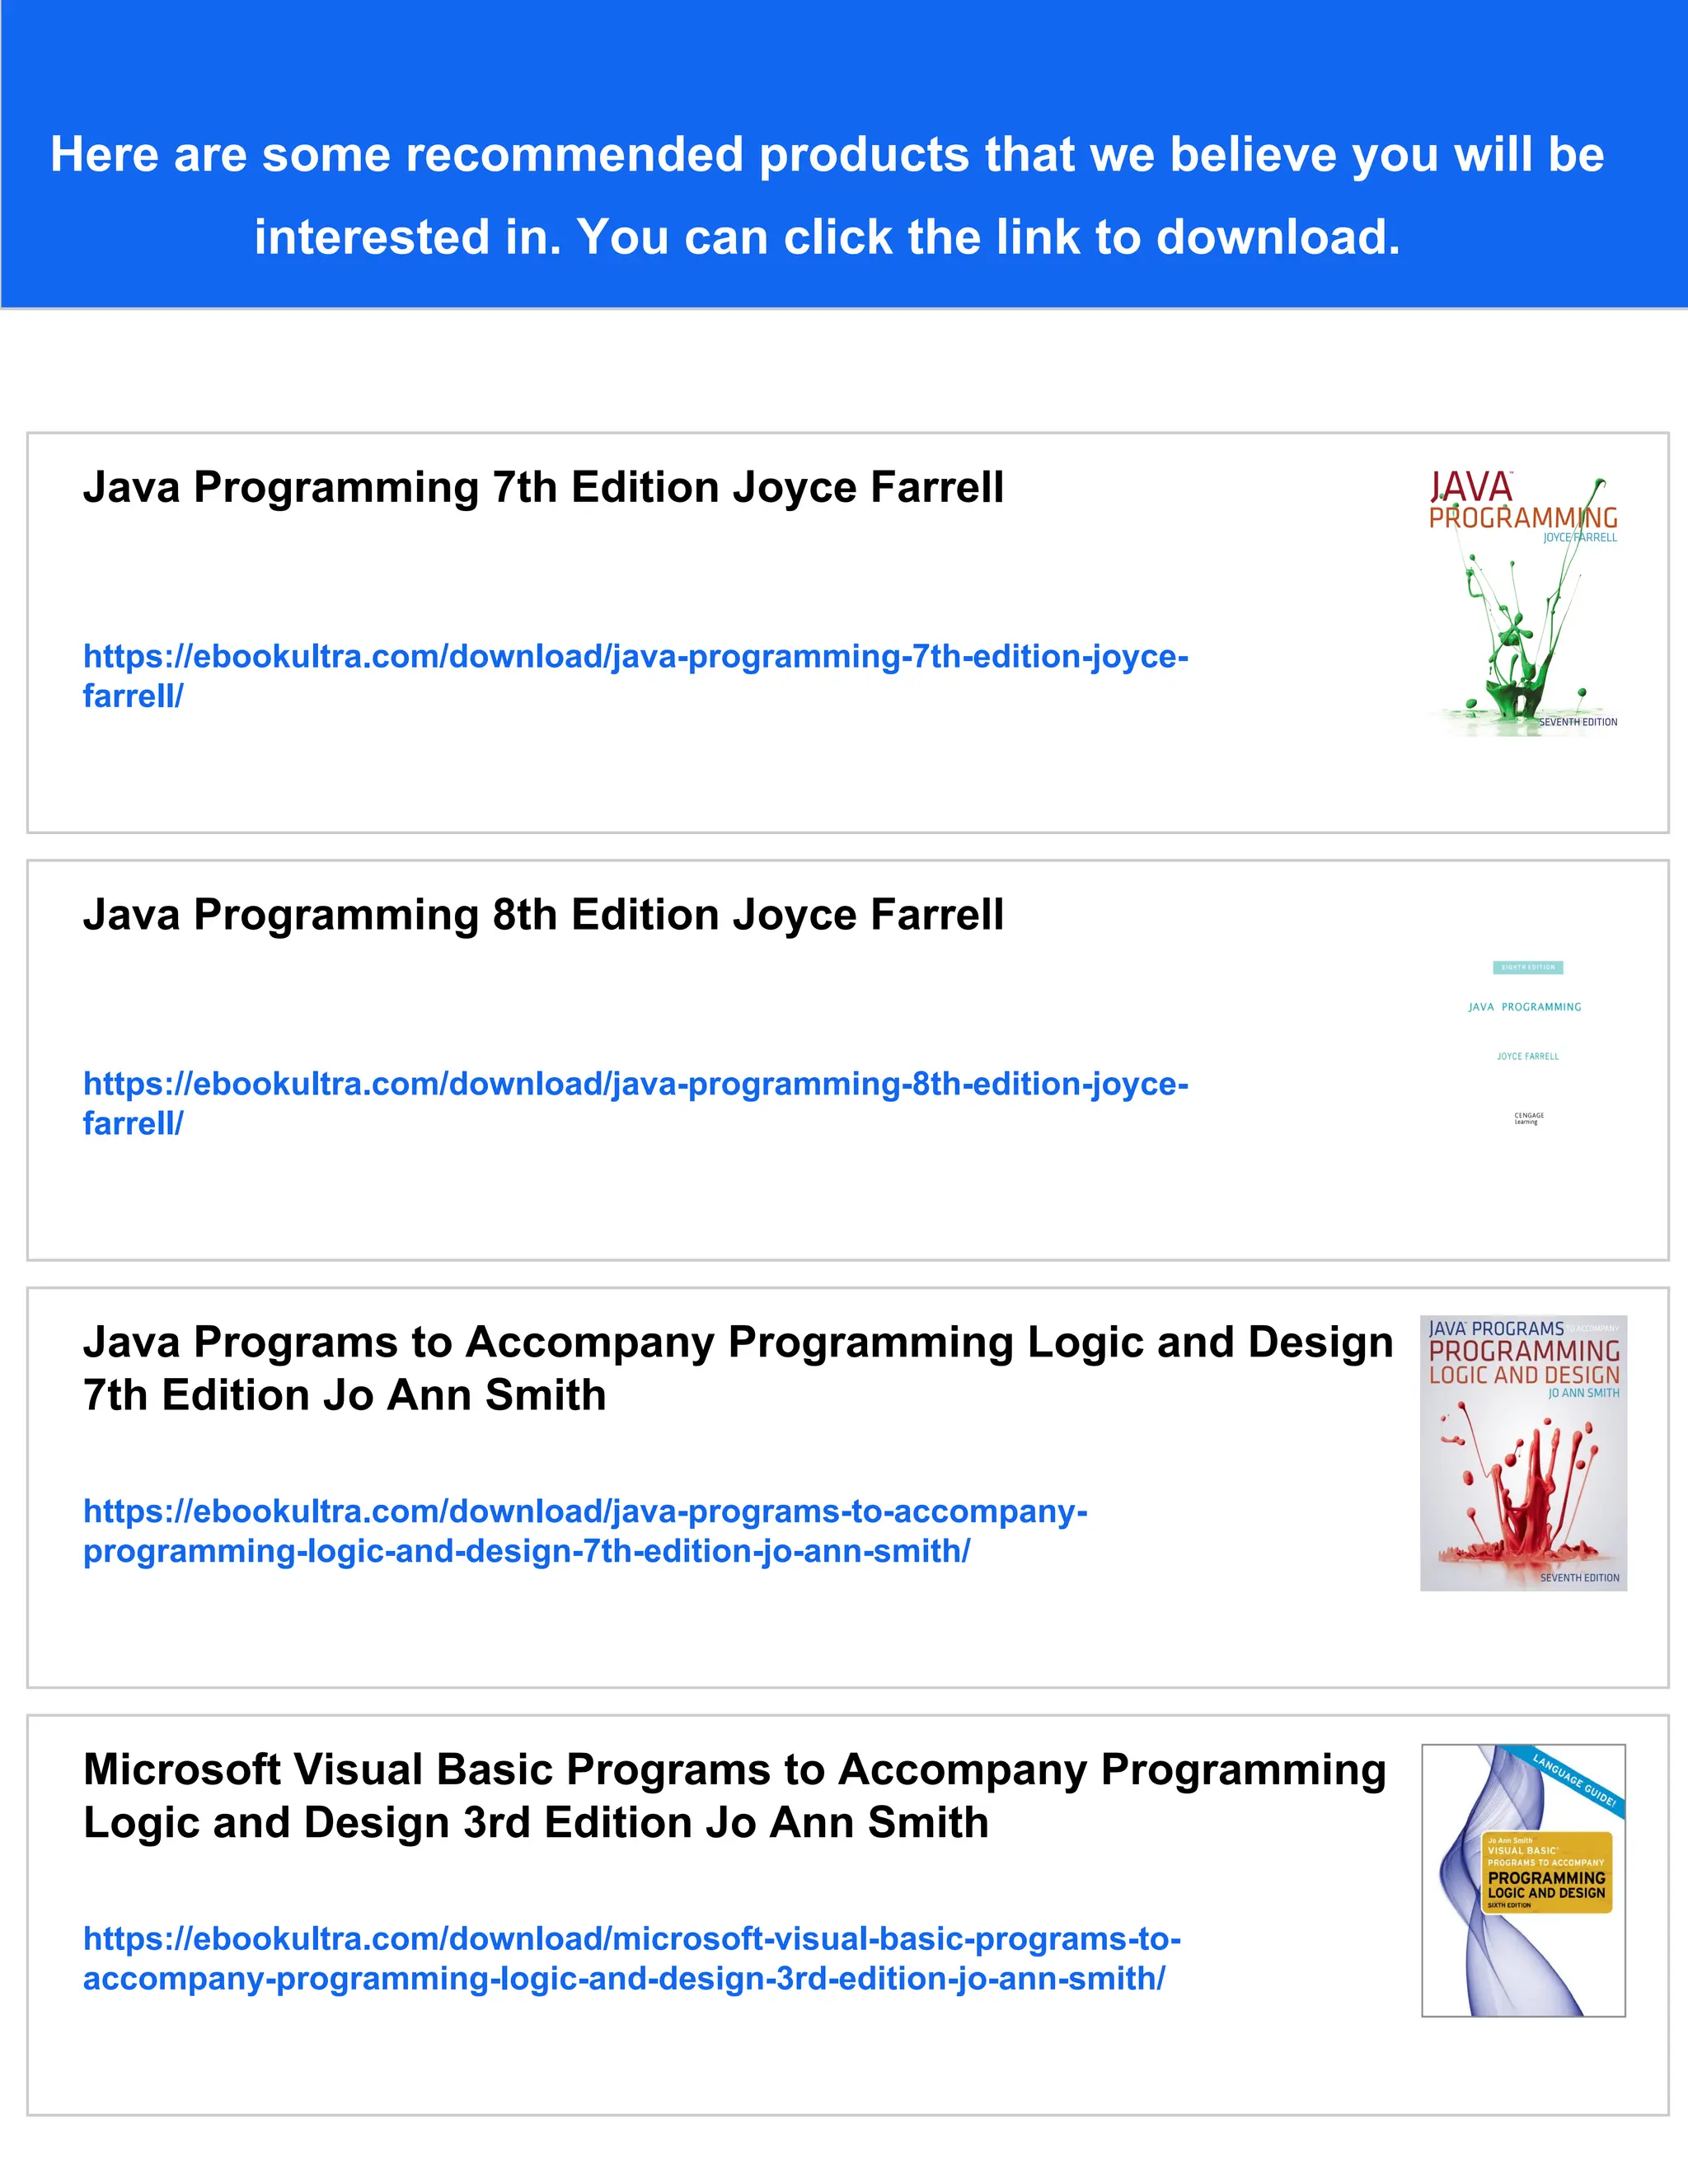Click Java Programs to Accompany title heading
This screenshot has width=1688, height=2184.
click(x=737, y=1343)
